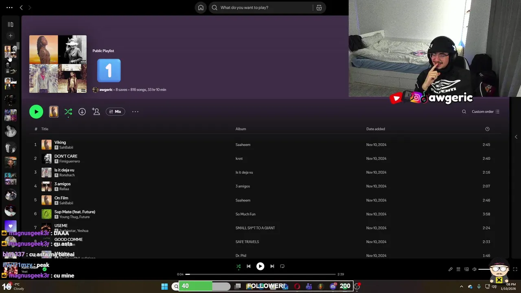
Task: Download the playlist
Action: tap(82, 112)
